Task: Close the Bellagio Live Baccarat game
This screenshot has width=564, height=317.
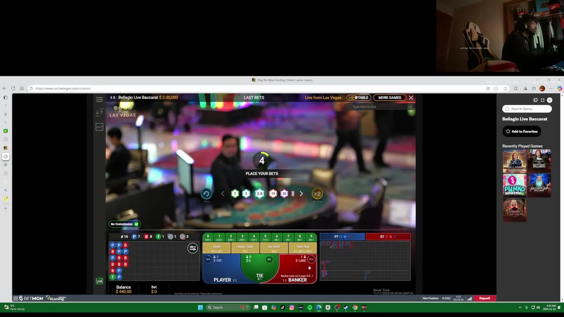Action: pyautogui.click(x=411, y=98)
